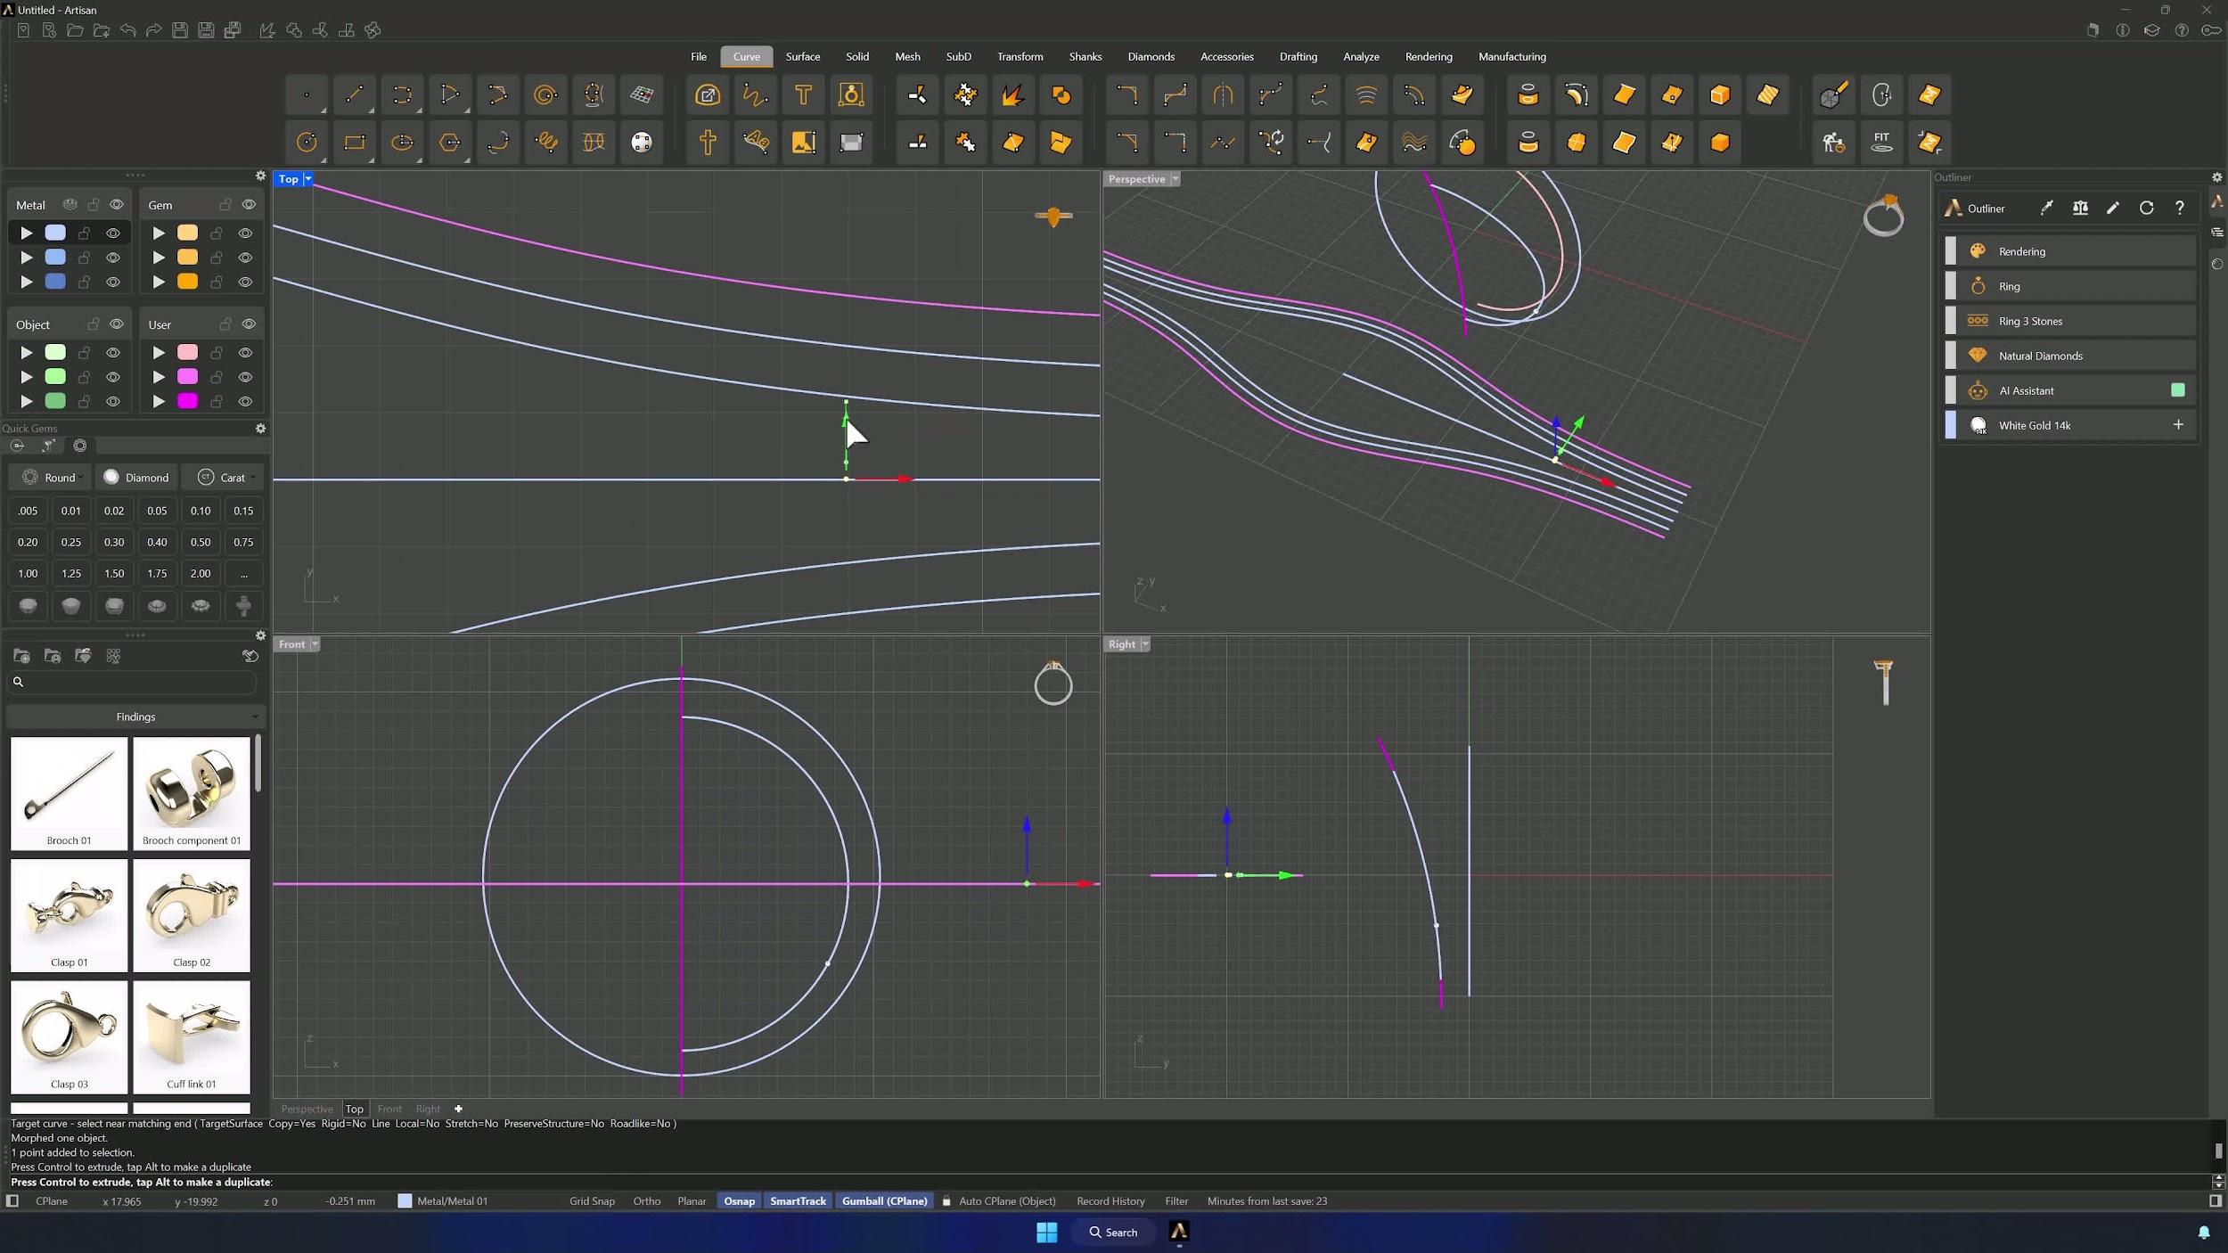This screenshot has height=1253, width=2228.
Task: Open the Round gem shape dropdown
Action: pos(52,477)
